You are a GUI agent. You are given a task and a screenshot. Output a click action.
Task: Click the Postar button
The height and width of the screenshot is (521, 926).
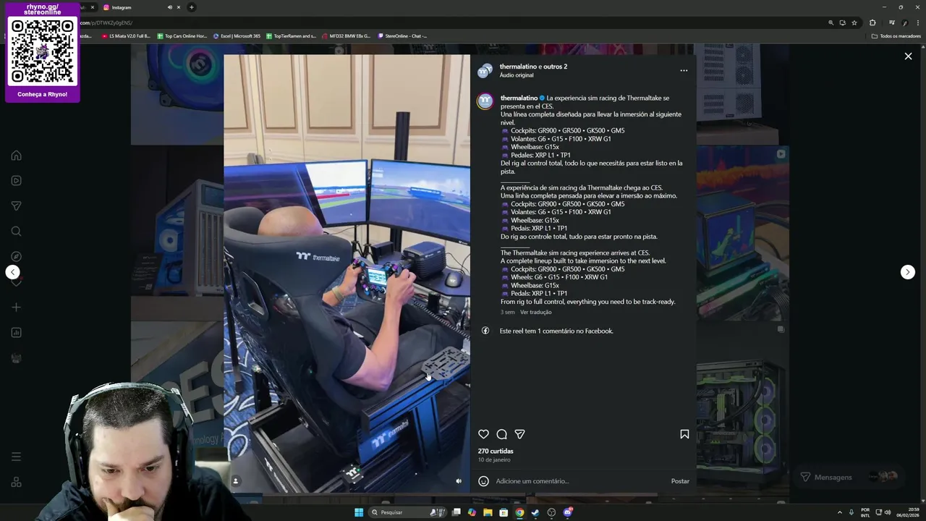point(680,481)
